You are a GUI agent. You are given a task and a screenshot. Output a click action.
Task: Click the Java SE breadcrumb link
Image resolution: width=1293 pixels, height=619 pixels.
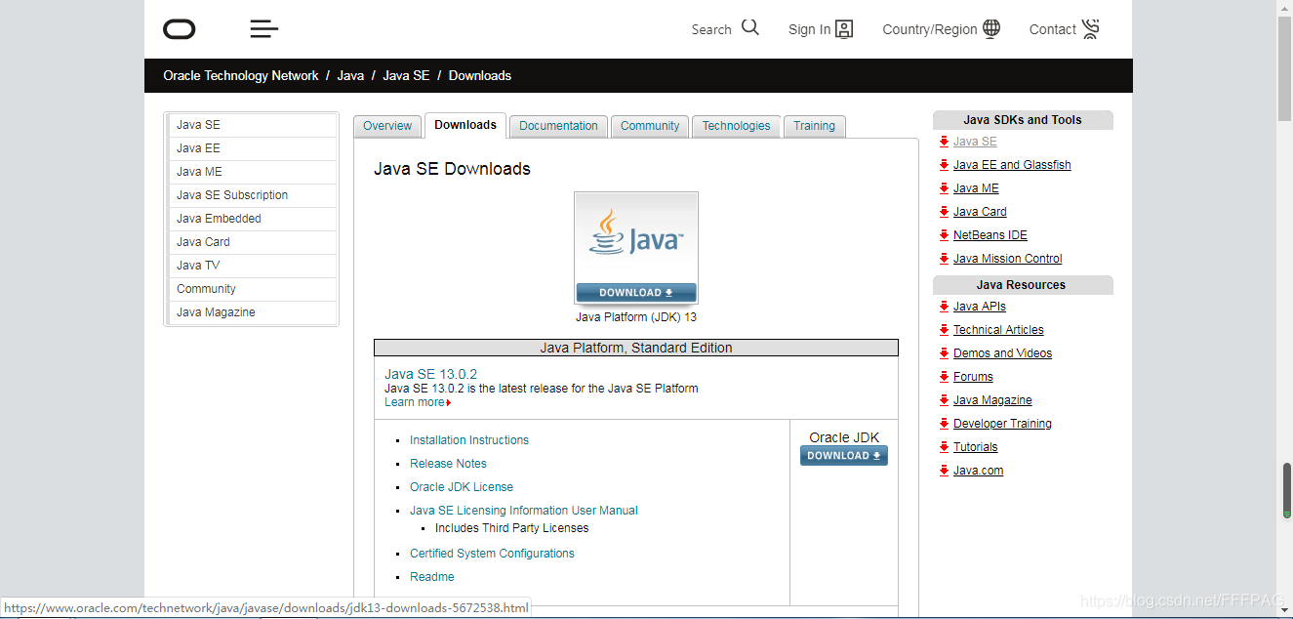tap(406, 75)
